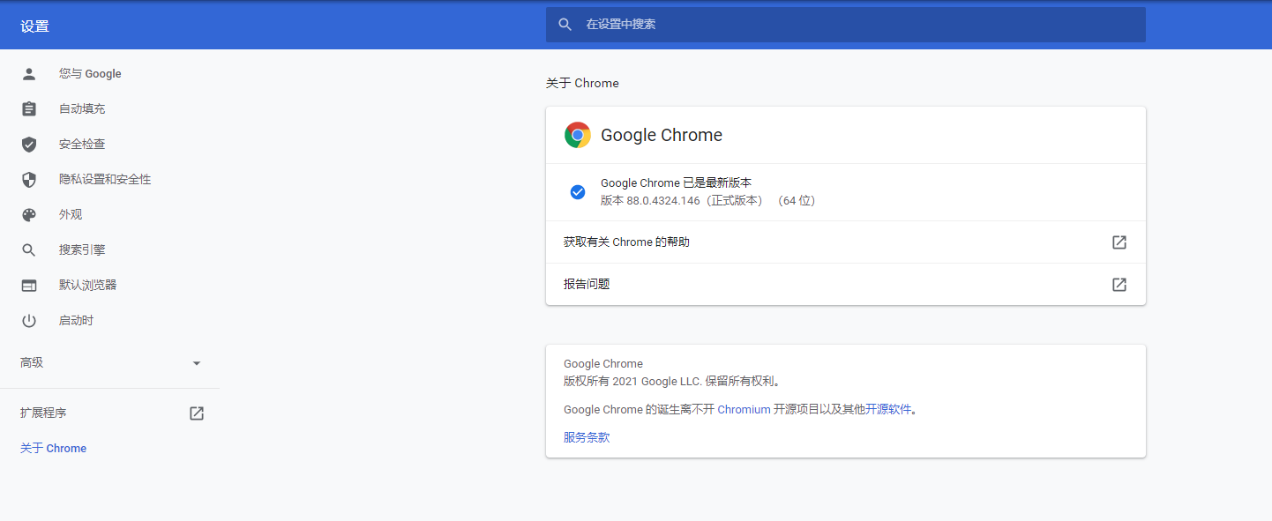Click the 版权所有 2021 Google LLC text
1272x521 pixels.
[x=632, y=382]
